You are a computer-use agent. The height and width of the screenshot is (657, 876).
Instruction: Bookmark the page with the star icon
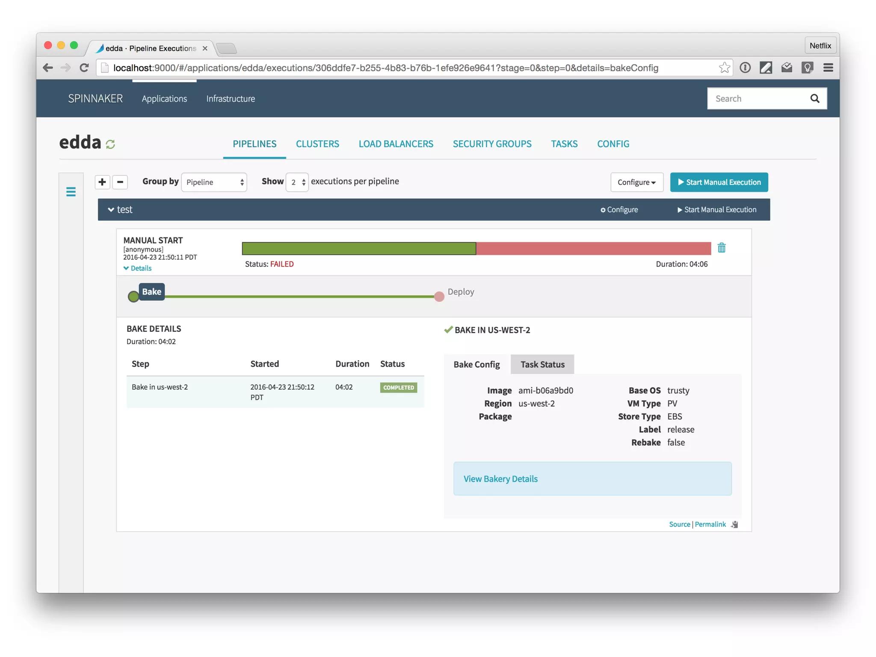click(x=724, y=68)
